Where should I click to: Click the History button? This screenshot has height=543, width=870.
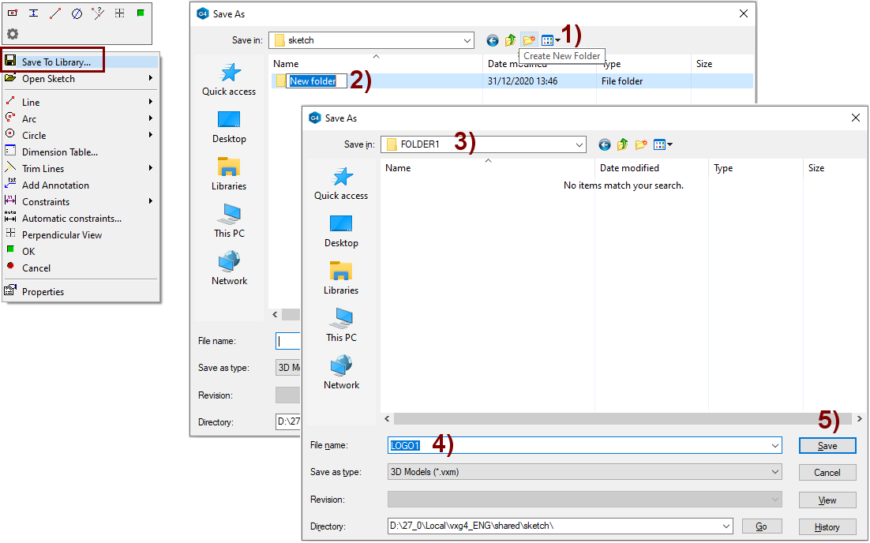[827, 527]
